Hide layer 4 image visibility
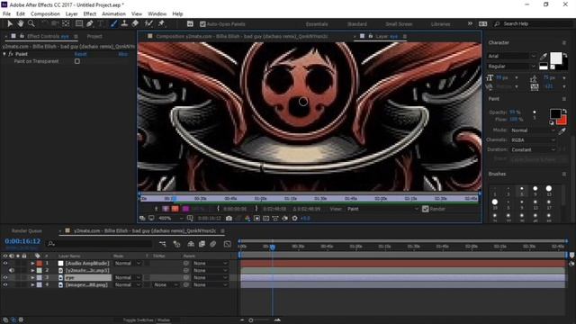 5,284
